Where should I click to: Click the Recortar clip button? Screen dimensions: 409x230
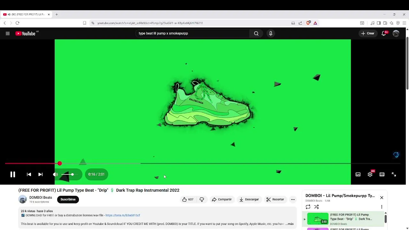click(275, 199)
